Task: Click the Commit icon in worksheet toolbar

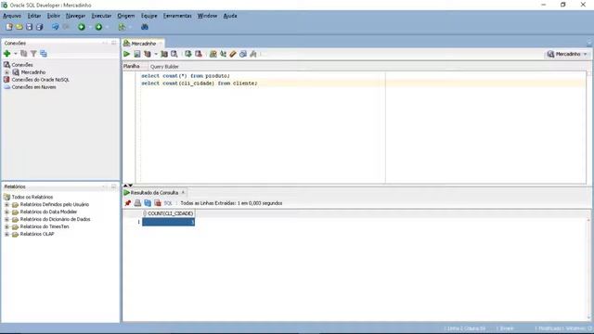Action: (x=187, y=54)
